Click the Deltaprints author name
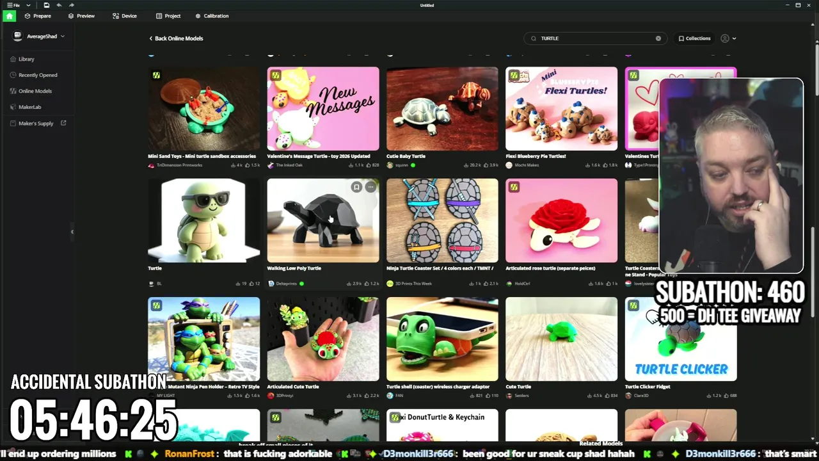Screen dimensions: 819x461 tap(286, 284)
